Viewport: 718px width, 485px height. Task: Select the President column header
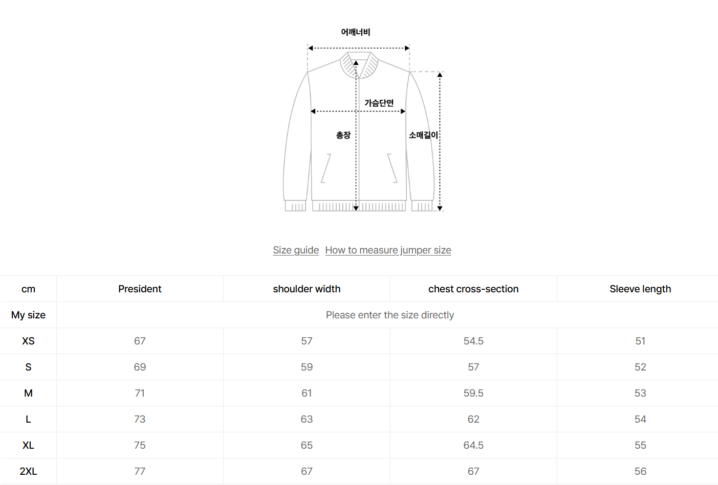point(140,289)
